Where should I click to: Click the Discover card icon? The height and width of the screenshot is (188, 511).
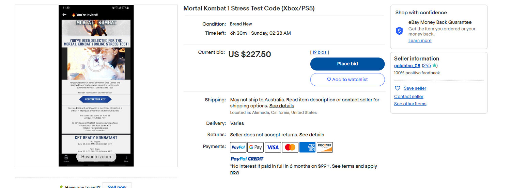[325, 147]
